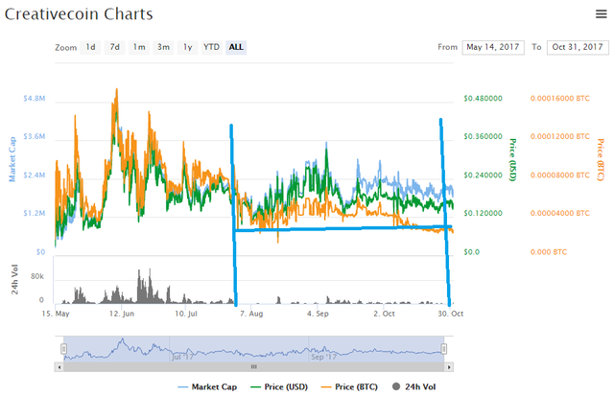
Task: Open the chart hamburger context menu
Action: click(602, 14)
